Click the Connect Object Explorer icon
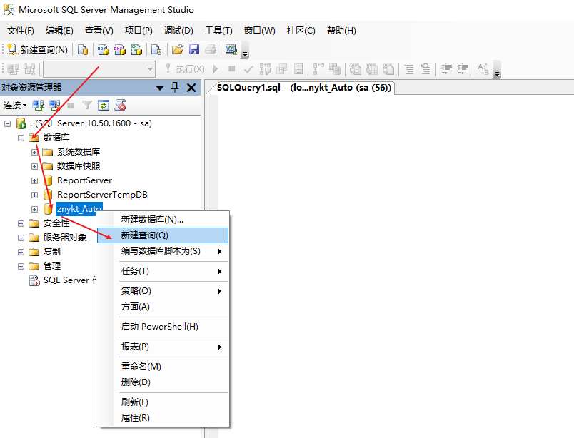Screen dimensions: 574x438 [38, 106]
